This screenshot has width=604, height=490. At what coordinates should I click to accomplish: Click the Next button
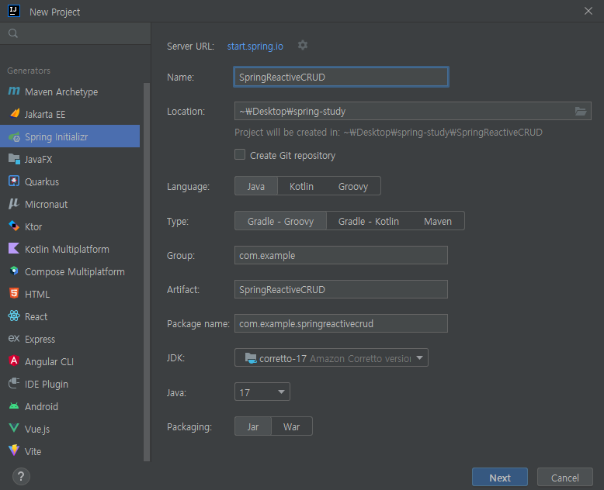(500, 478)
